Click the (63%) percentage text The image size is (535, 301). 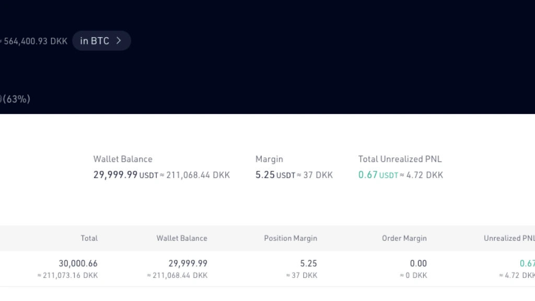click(x=17, y=99)
